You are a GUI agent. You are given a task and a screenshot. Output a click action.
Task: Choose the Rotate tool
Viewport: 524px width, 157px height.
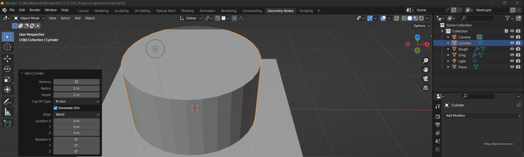point(8,69)
